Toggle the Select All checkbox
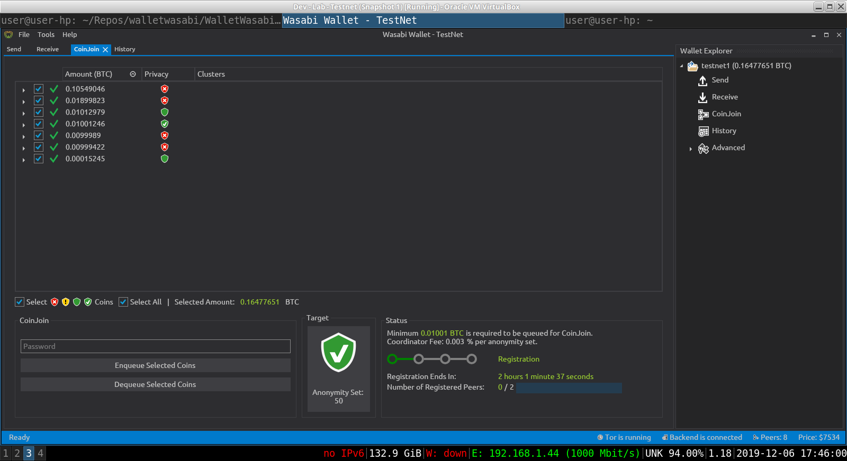 tap(123, 302)
